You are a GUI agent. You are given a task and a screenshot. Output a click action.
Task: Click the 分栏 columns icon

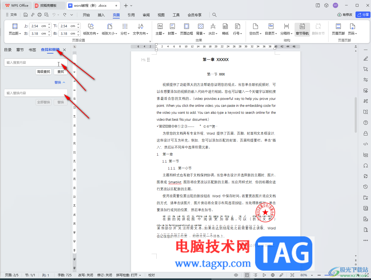(125, 26)
